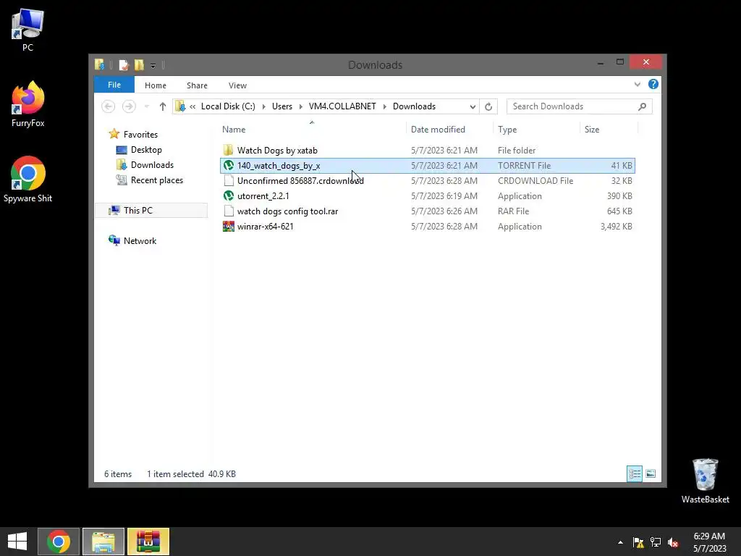Image resolution: width=741 pixels, height=556 pixels.
Task: Select Unconfirmed 856887.crdownload file
Action: pyautogui.click(x=427, y=180)
